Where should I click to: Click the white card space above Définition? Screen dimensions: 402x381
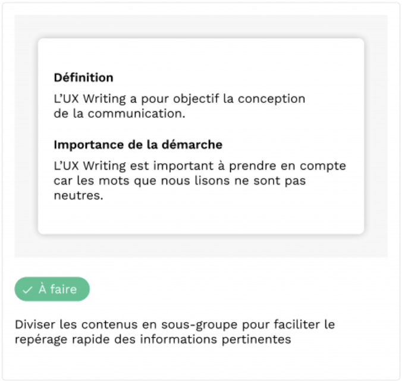201,55
